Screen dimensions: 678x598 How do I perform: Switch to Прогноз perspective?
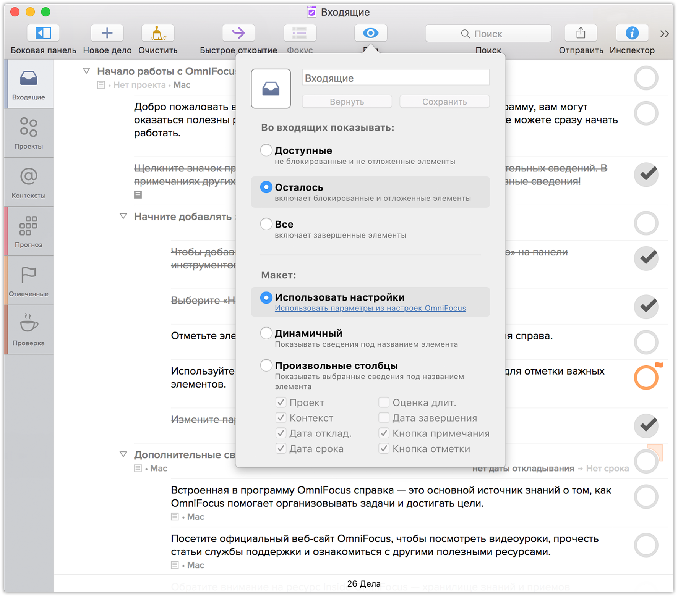[x=29, y=232]
